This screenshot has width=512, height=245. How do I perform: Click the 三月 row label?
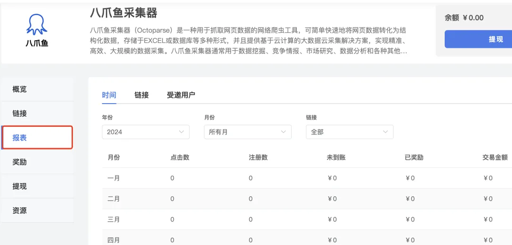(114, 219)
